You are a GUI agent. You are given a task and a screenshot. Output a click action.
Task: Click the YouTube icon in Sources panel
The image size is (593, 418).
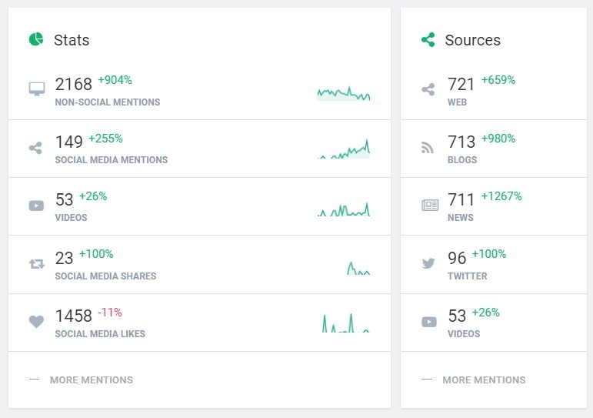point(429,321)
